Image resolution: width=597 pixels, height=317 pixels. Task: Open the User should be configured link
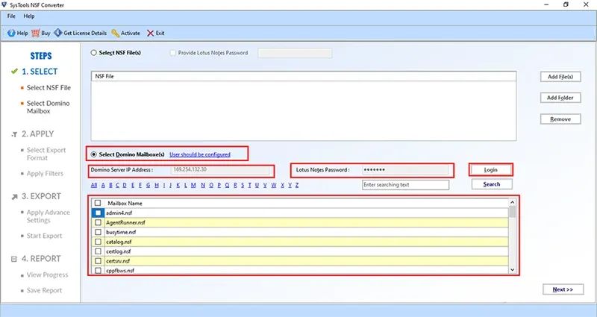point(200,154)
